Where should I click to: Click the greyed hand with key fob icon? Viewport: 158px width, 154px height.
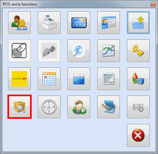tap(49, 51)
